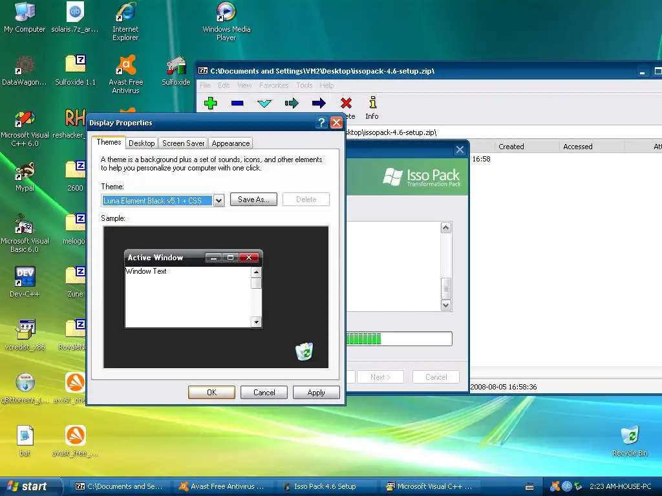662x496 pixels.
Task: Select the Dev-C++ desktop icon
Action: pyautogui.click(x=25, y=282)
